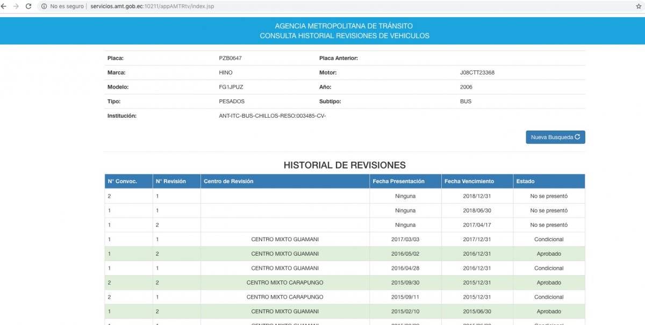
Task: Click expiry date 2015/06/30
Action: 477,312
